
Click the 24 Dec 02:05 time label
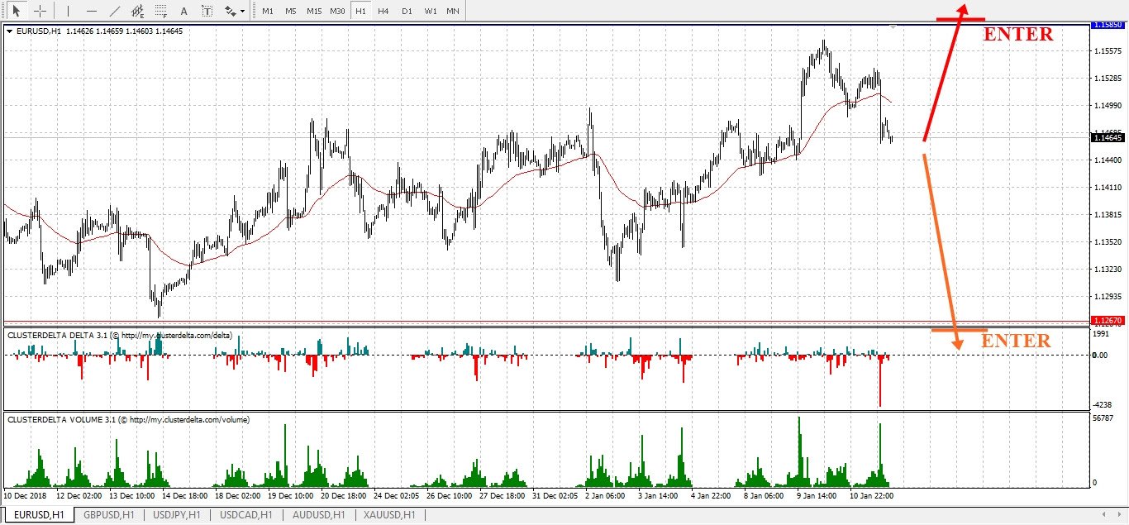tap(396, 495)
